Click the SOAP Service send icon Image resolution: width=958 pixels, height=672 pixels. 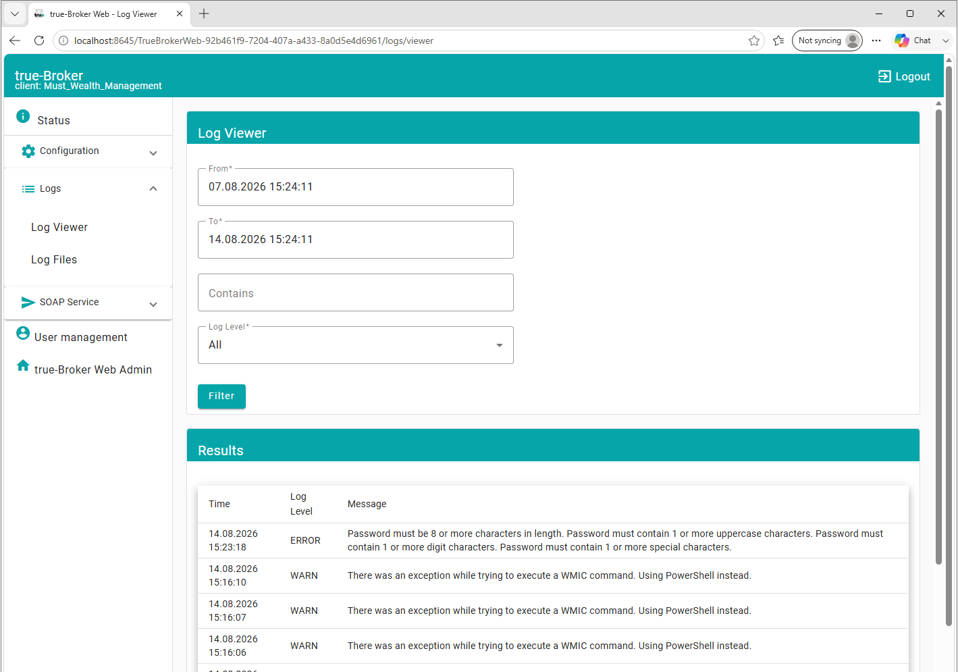pyautogui.click(x=28, y=303)
